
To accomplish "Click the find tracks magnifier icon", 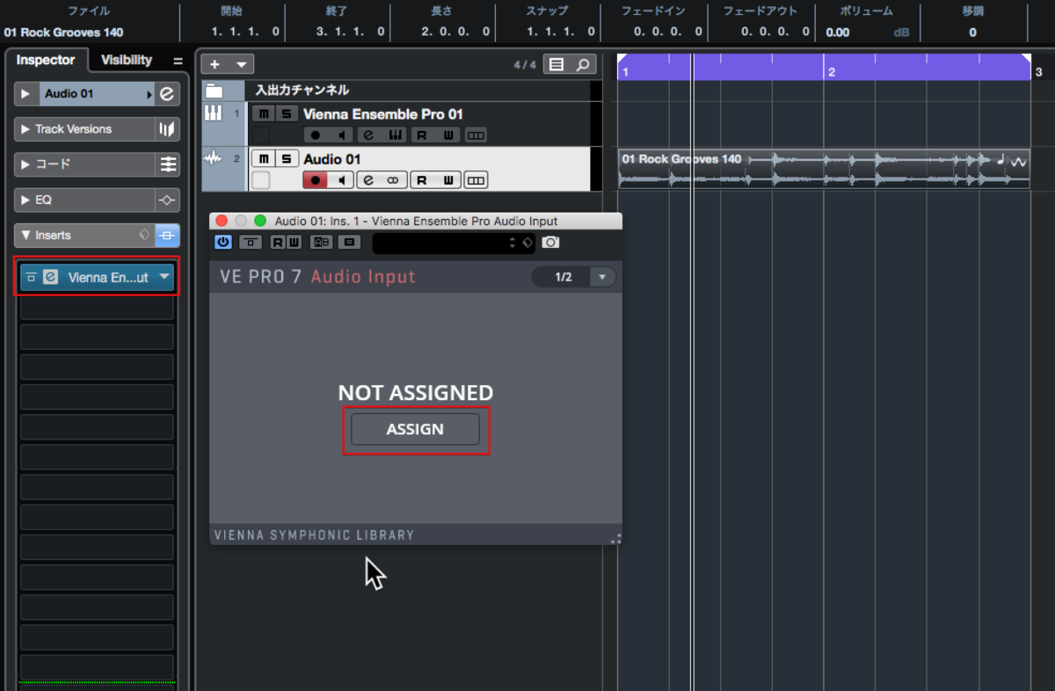I will [582, 64].
